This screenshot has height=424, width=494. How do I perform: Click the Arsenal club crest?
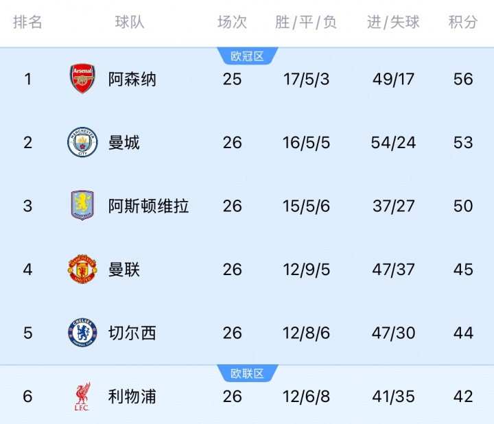[82, 79]
